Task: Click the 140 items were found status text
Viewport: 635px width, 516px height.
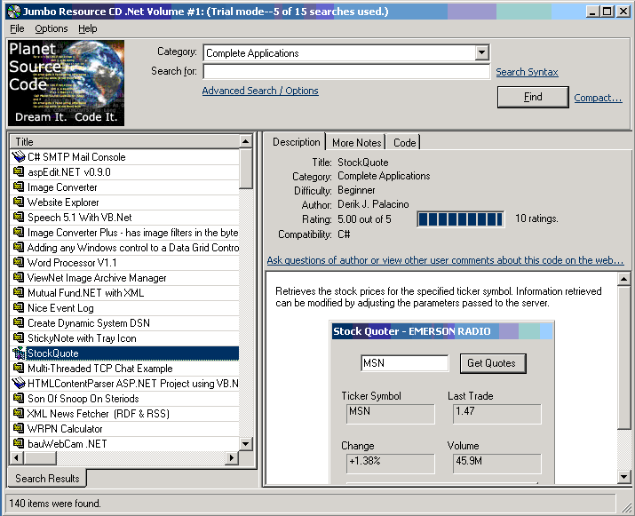Action: pyautogui.click(x=55, y=504)
